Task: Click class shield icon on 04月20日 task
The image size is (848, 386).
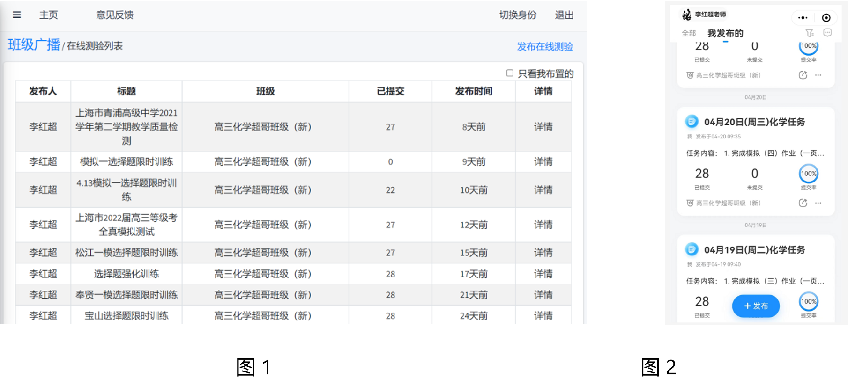Action: tap(690, 203)
